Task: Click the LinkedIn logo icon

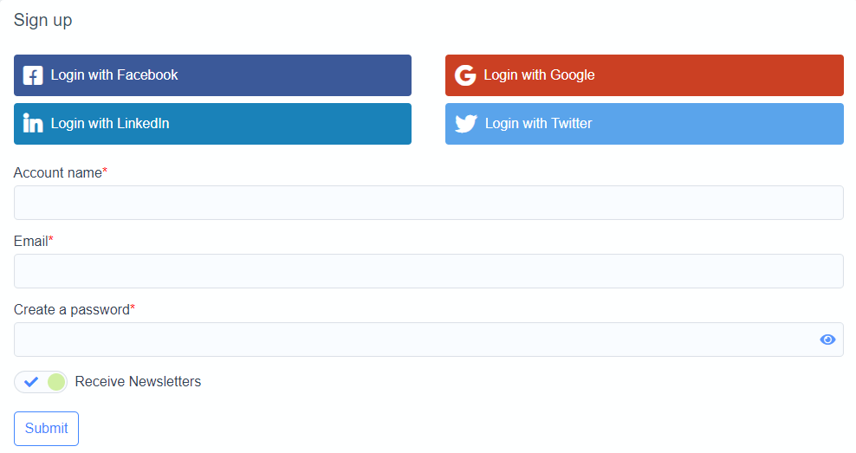Action: click(x=33, y=124)
